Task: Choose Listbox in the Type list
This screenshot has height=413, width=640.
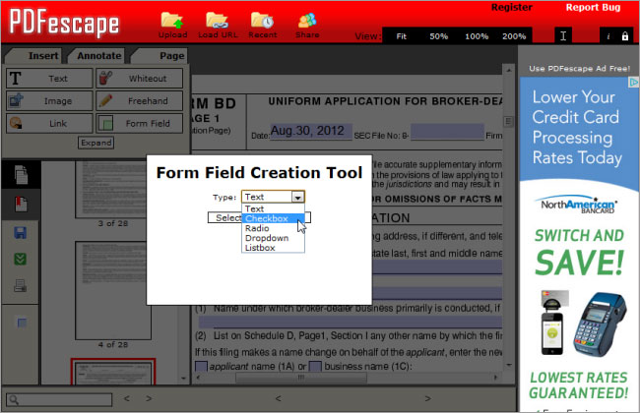Action: pyautogui.click(x=273, y=248)
